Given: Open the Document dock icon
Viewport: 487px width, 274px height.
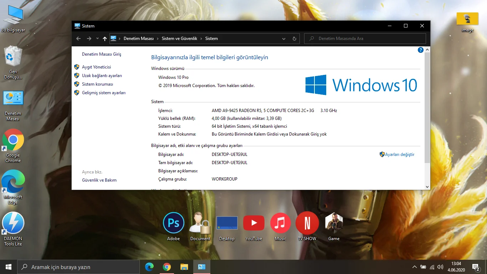Looking at the screenshot, I should point(200,227).
